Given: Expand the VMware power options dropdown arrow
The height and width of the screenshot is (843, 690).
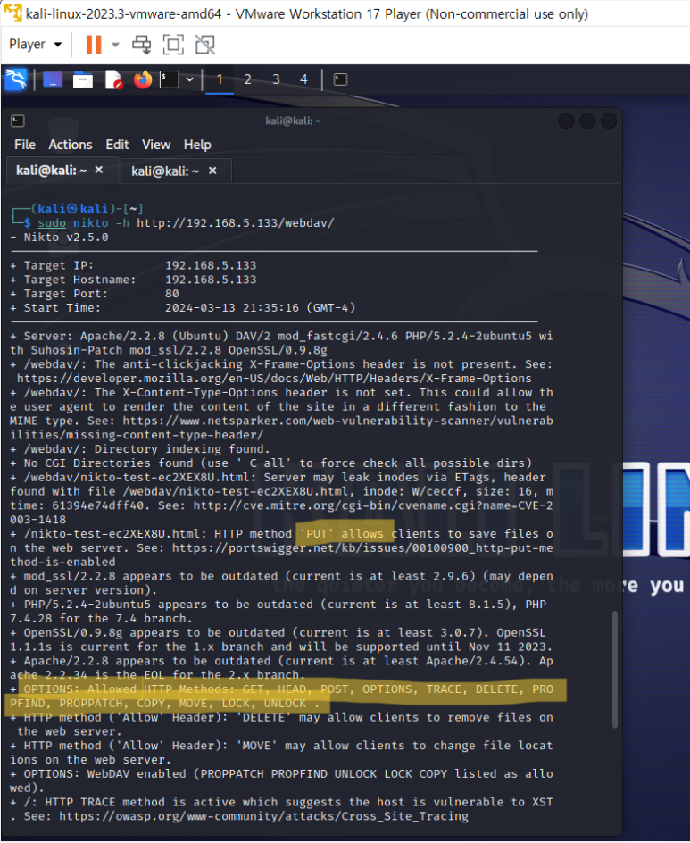Looking at the screenshot, I should pos(115,45).
